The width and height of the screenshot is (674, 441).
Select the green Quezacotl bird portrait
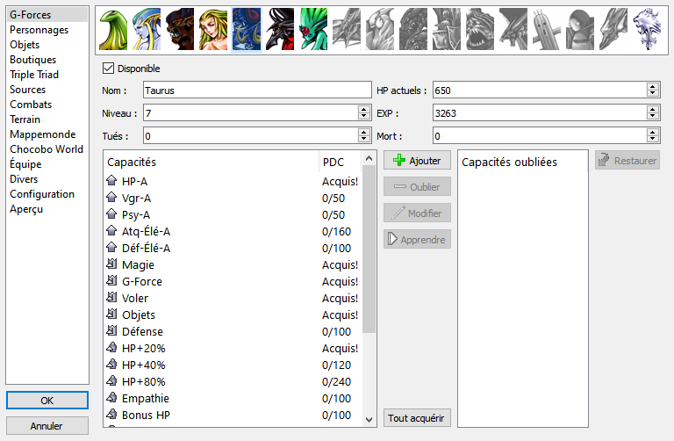pyautogui.click(x=113, y=30)
